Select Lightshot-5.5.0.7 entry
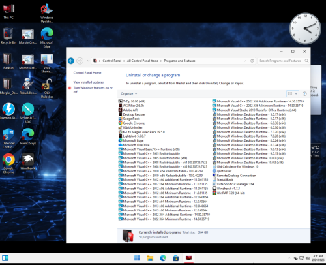 [x=132, y=136]
